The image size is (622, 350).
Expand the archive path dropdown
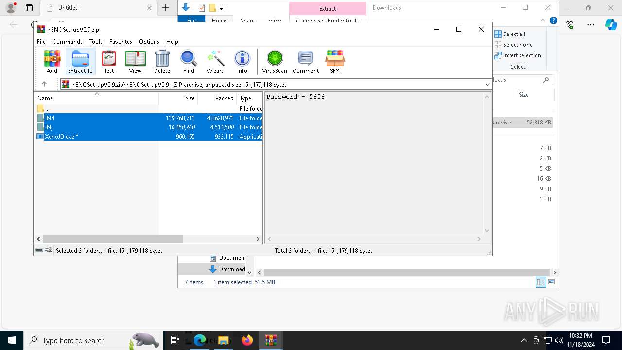(487, 84)
